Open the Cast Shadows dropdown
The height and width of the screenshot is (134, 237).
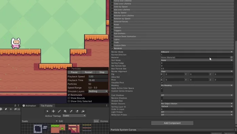click(x=197, y=95)
